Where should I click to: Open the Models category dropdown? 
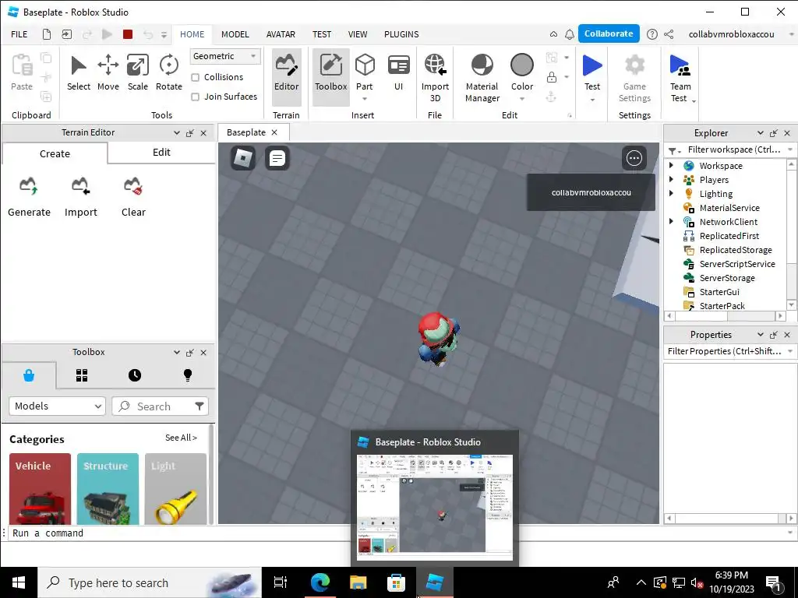click(57, 406)
